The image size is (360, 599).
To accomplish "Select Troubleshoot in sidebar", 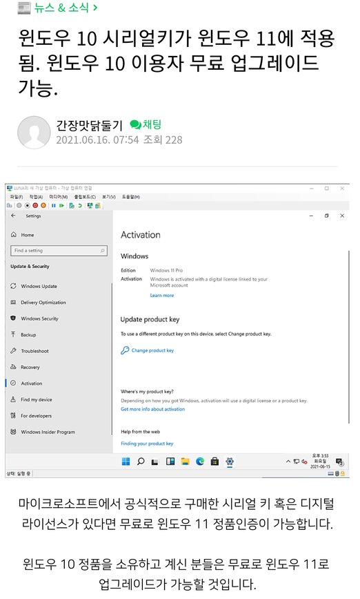I will (30, 351).
